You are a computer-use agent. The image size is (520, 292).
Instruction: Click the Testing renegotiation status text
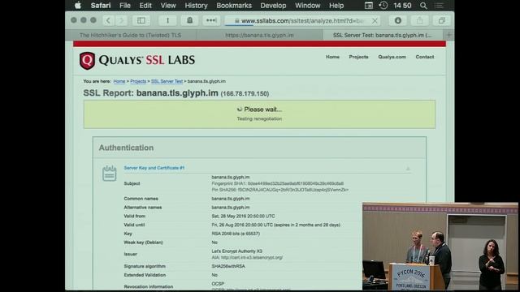point(259,118)
